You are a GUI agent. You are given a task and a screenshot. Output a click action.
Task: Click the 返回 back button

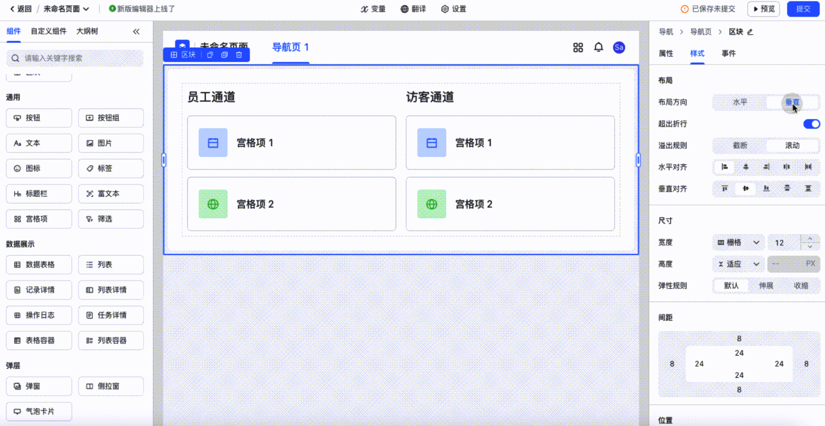pos(21,9)
